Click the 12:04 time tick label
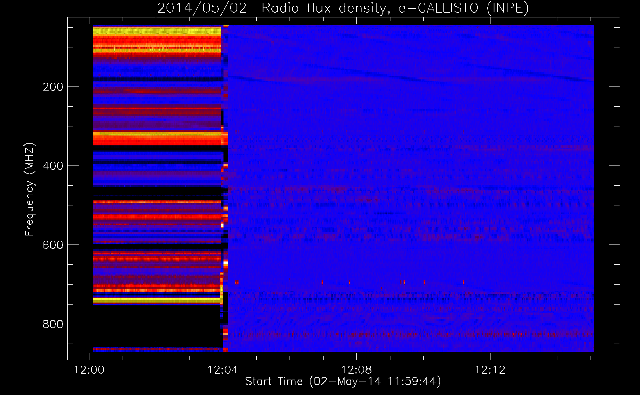Image resolution: width=640 pixels, height=395 pixels. pos(223,370)
